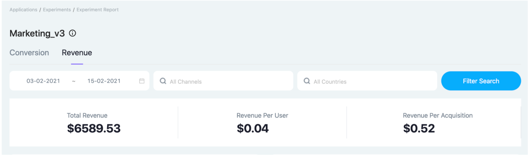Click the info icon beside Marketing_v3
This screenshot has width=528, height=156.
(73, 33)
